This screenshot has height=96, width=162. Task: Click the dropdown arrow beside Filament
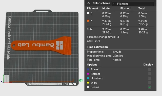(114, 4)
